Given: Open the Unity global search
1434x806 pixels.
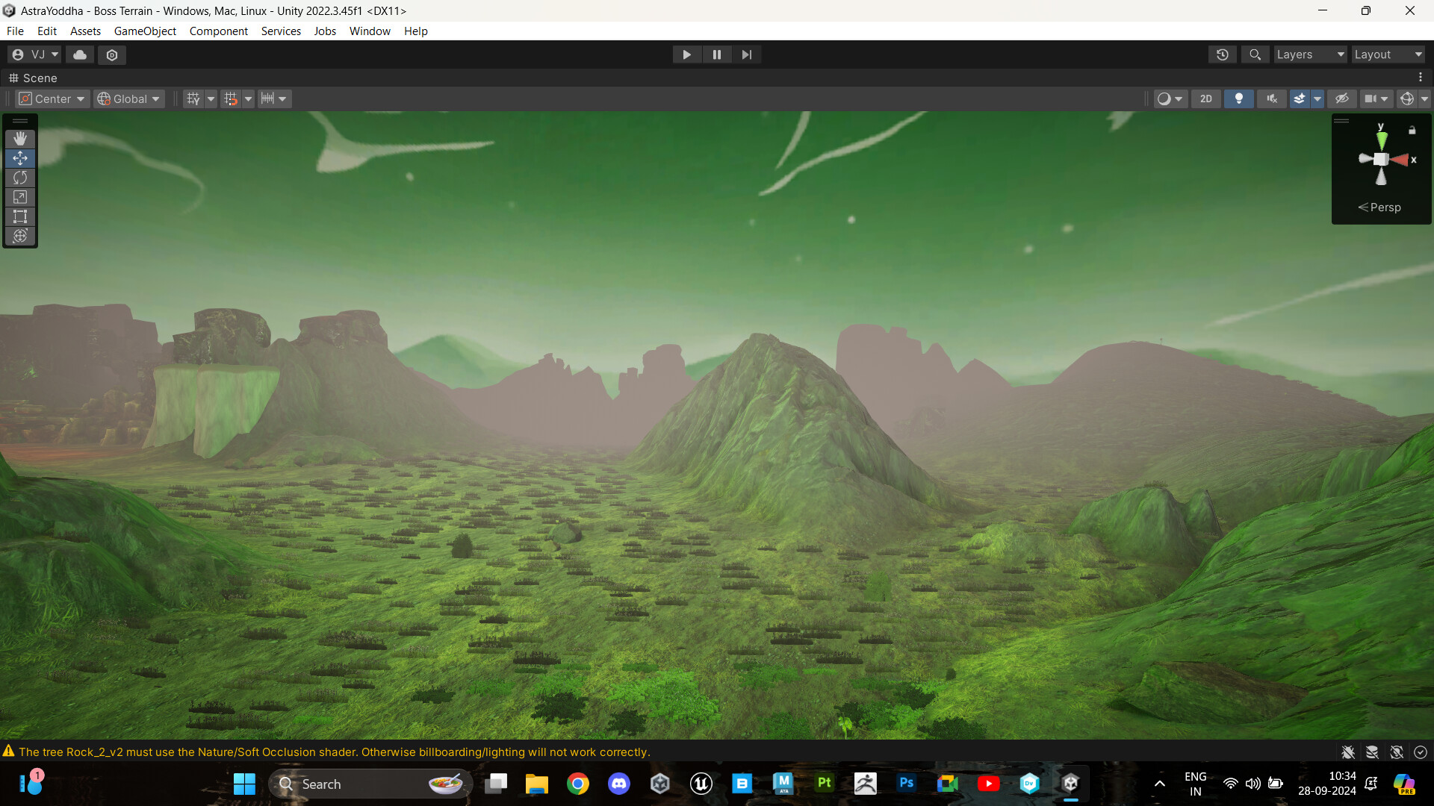Looking at the screenshot, I should 1255,54.
